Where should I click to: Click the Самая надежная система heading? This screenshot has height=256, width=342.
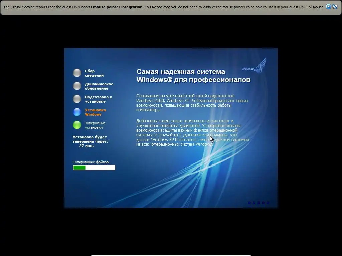point(193,76)
